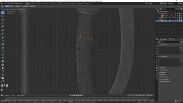Choose the purple Smooth sphere tool
183x103 pixels.
pos(3,68)
